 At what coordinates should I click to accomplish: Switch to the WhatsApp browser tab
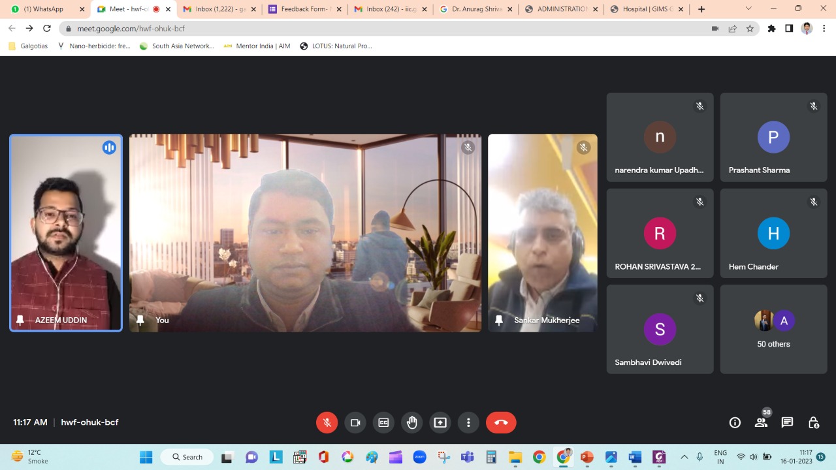44,9
